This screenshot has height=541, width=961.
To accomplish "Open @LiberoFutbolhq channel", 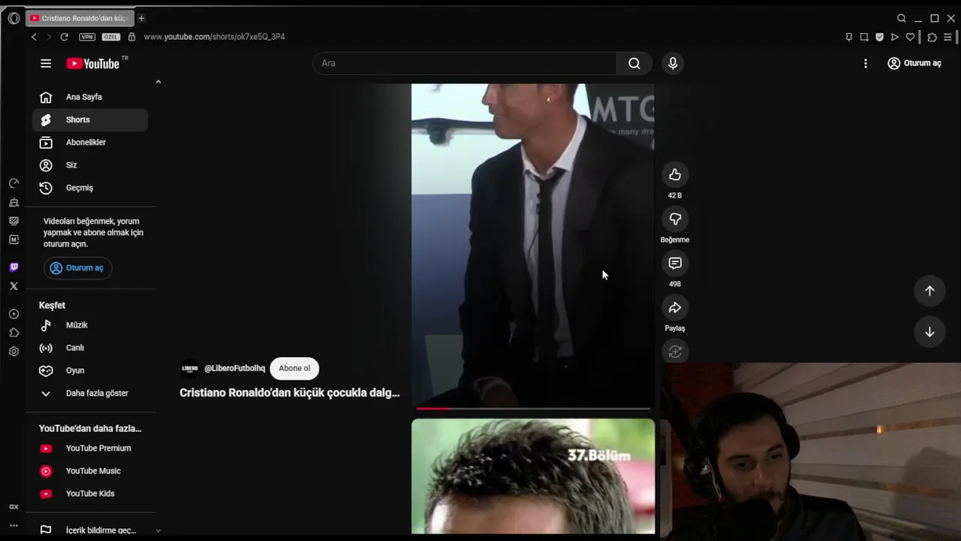I will pyautogui.click(x=234, y=368).
